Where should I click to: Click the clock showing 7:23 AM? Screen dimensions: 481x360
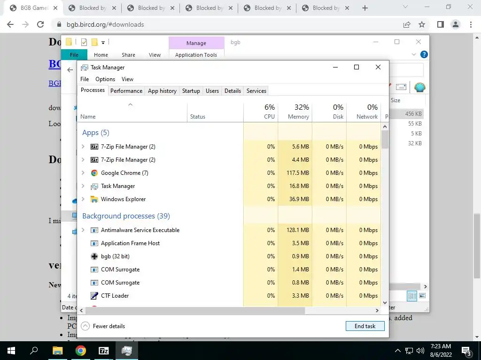coord(441,346)
